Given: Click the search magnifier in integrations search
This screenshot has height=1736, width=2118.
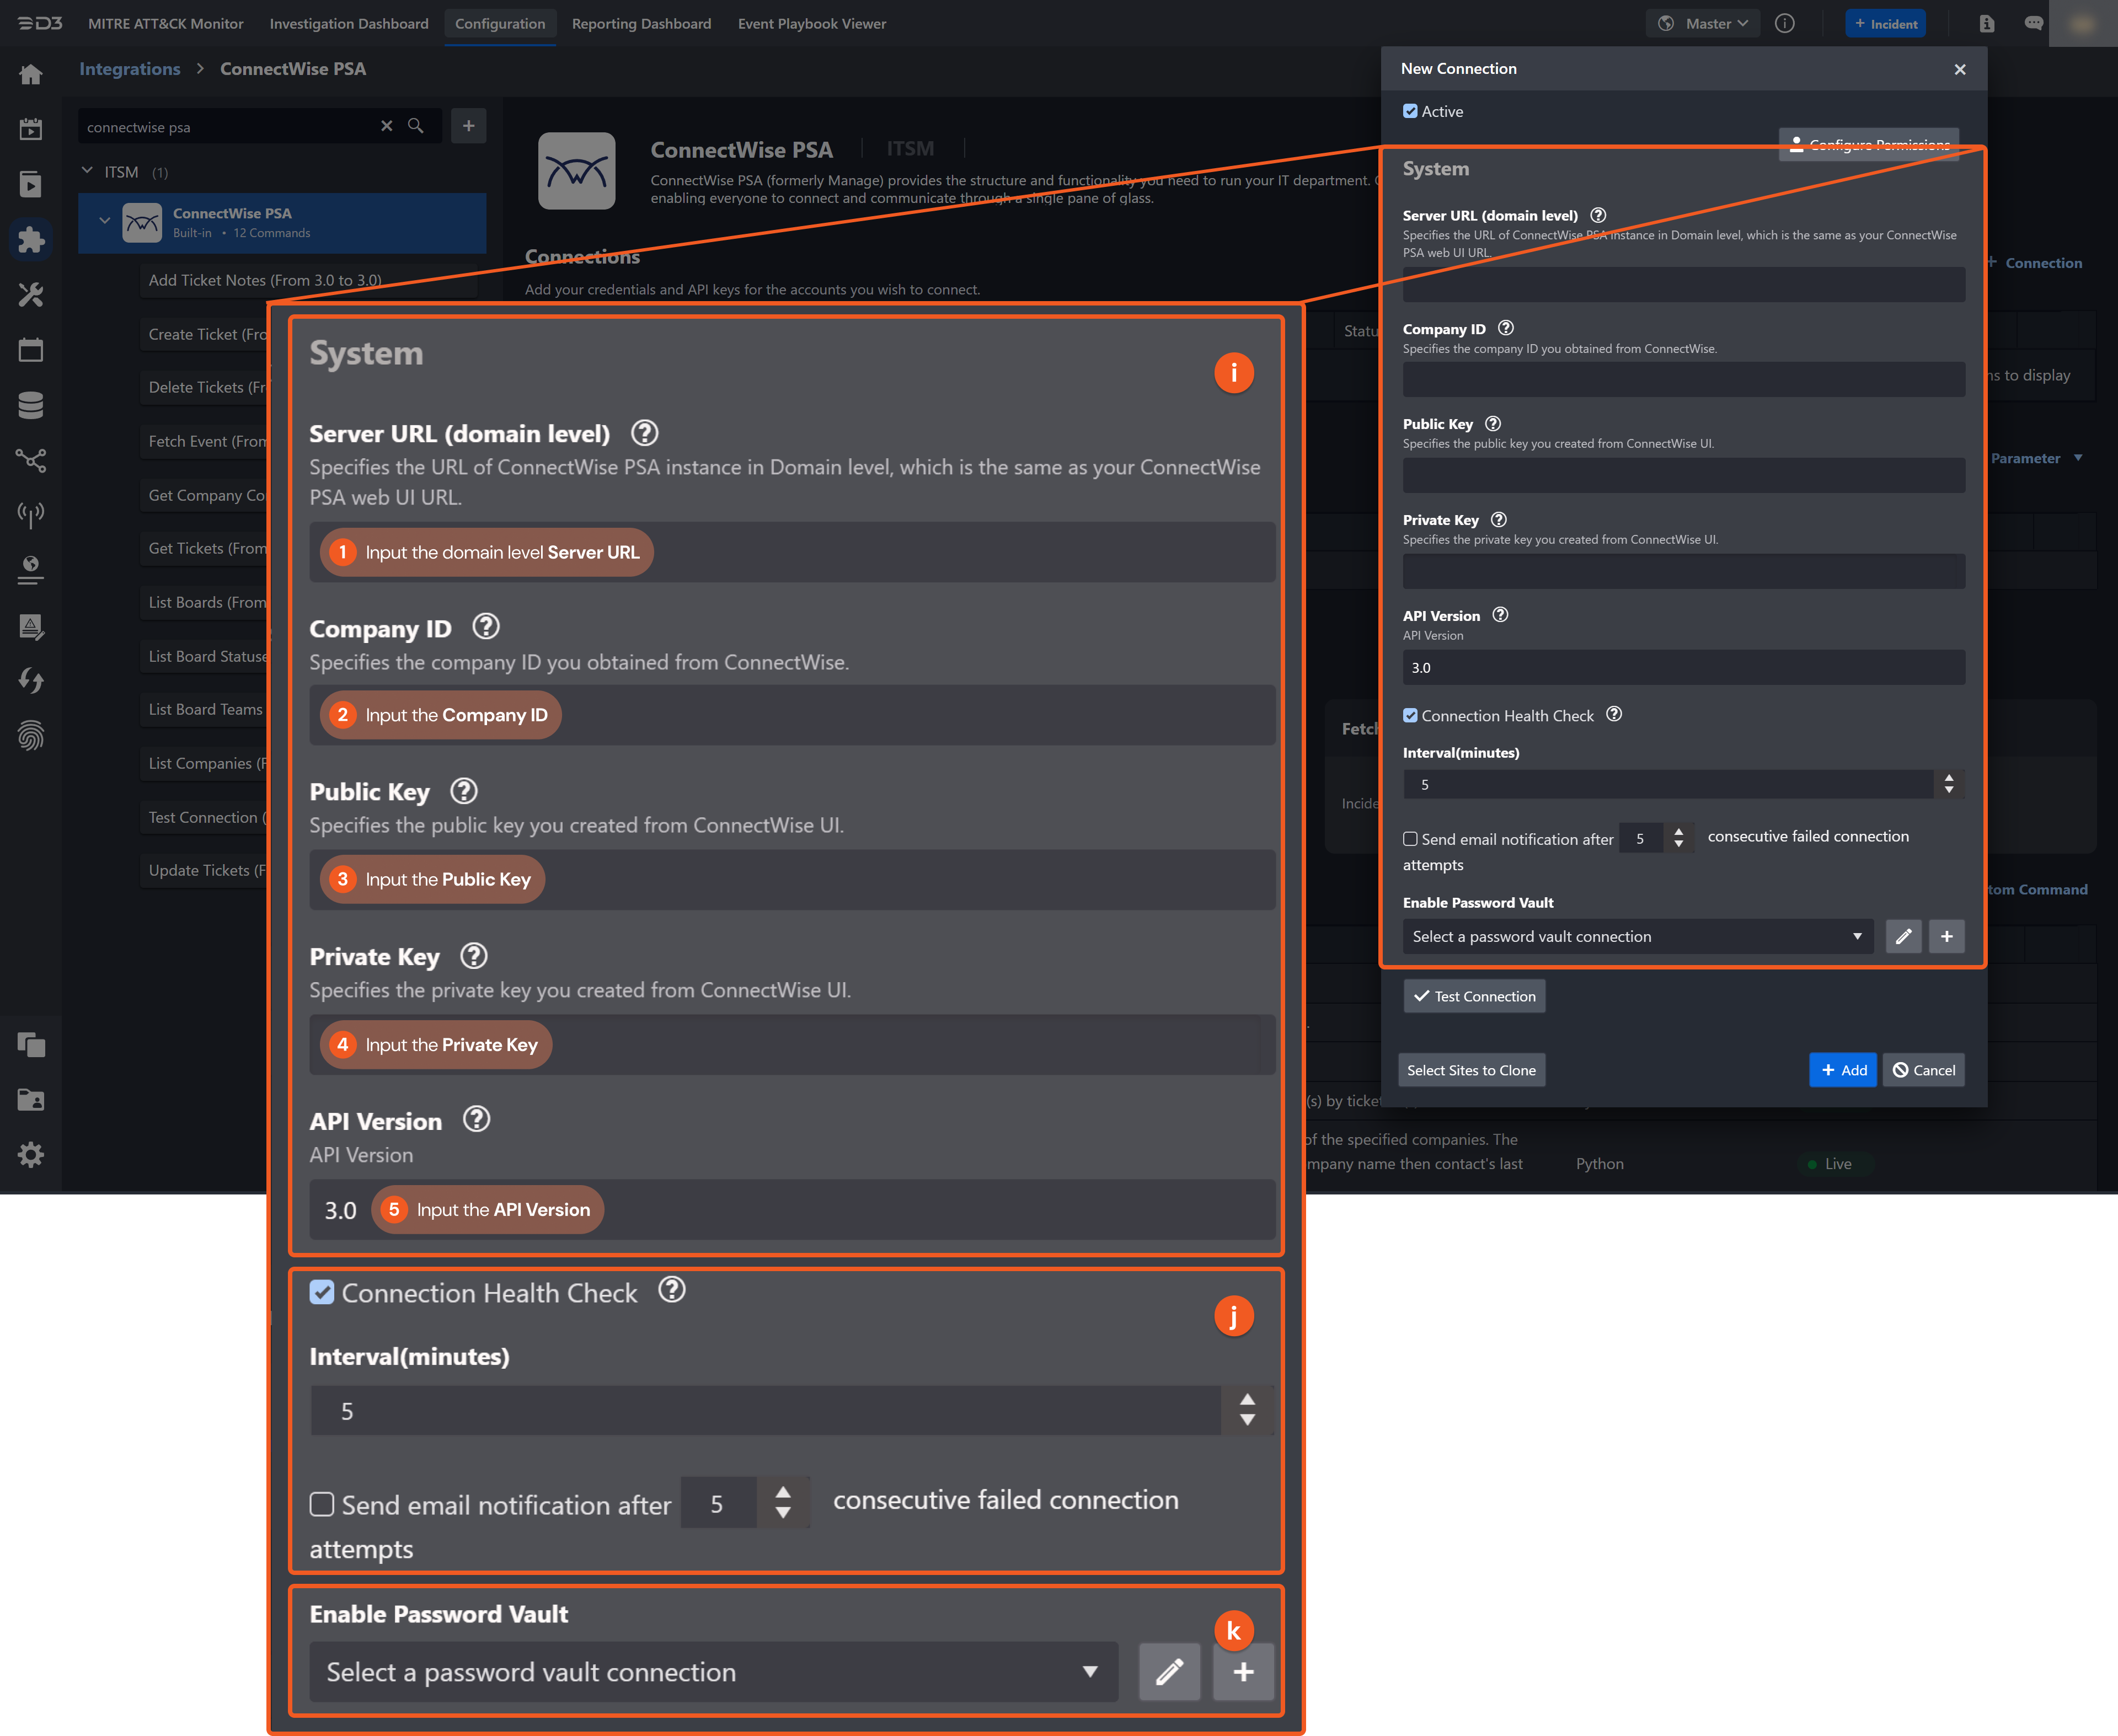Looking at the screenshot, I should coord(416,126).
